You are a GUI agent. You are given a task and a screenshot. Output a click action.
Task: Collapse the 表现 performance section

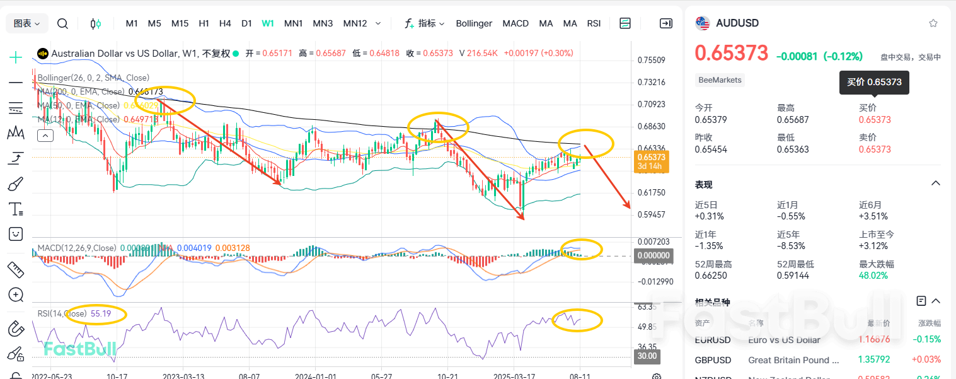tap(936, 184)
